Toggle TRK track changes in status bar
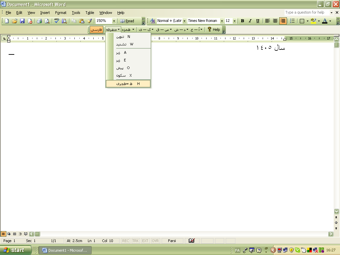 [x=135, y=241]
